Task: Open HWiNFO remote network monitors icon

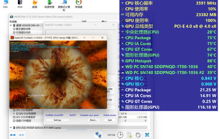Action: (x=98, y=135)
